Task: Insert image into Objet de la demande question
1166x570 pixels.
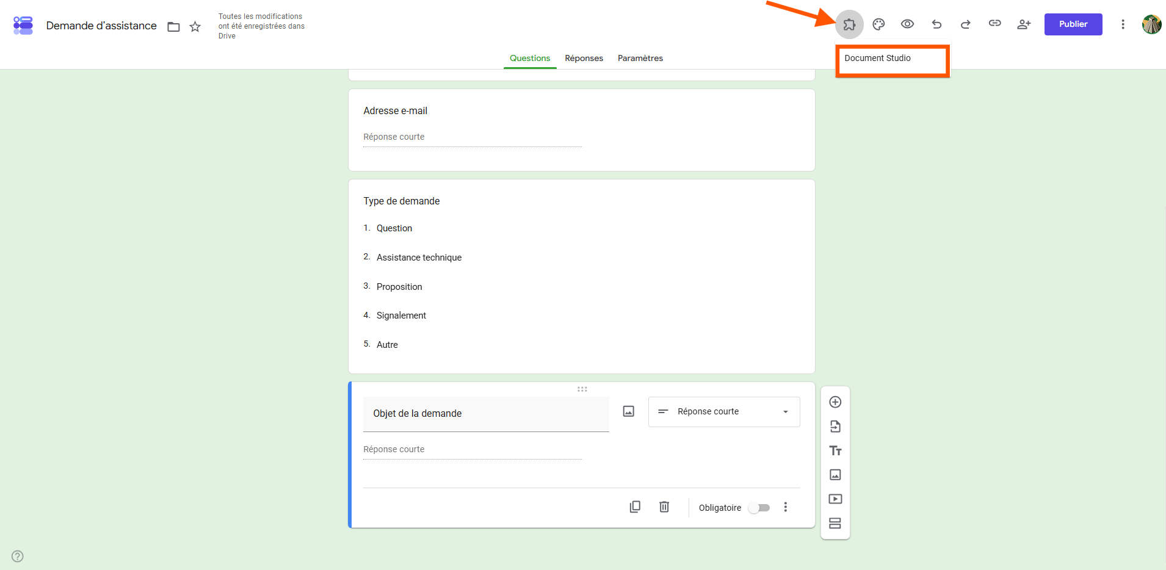Action: tap(628, 411)
